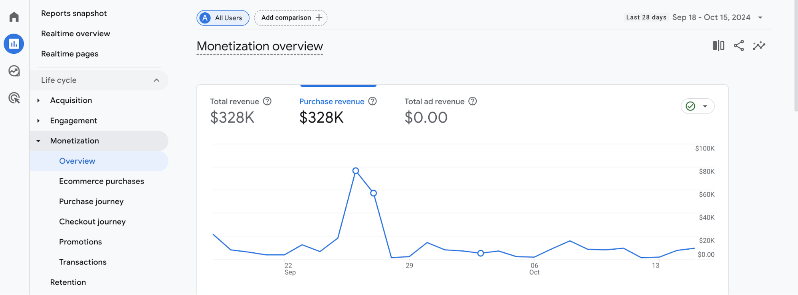Select the Monetization menu label

[x=75, y=141]
